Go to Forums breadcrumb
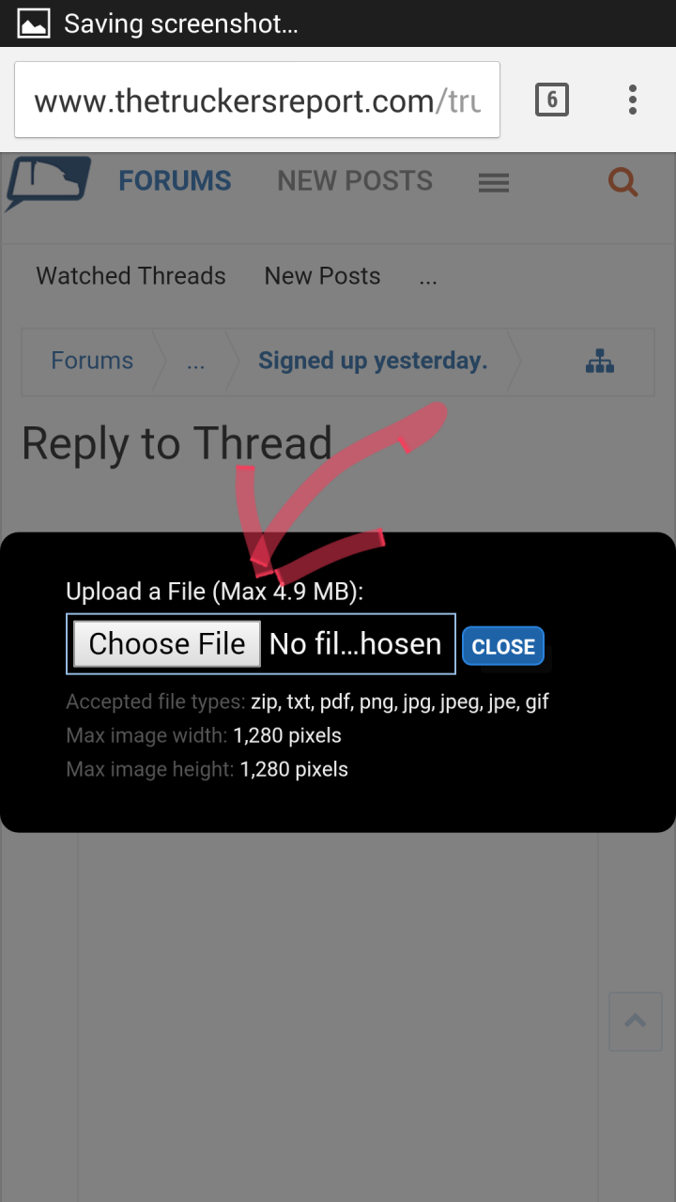676x1202 pixels. click(92, 361)
